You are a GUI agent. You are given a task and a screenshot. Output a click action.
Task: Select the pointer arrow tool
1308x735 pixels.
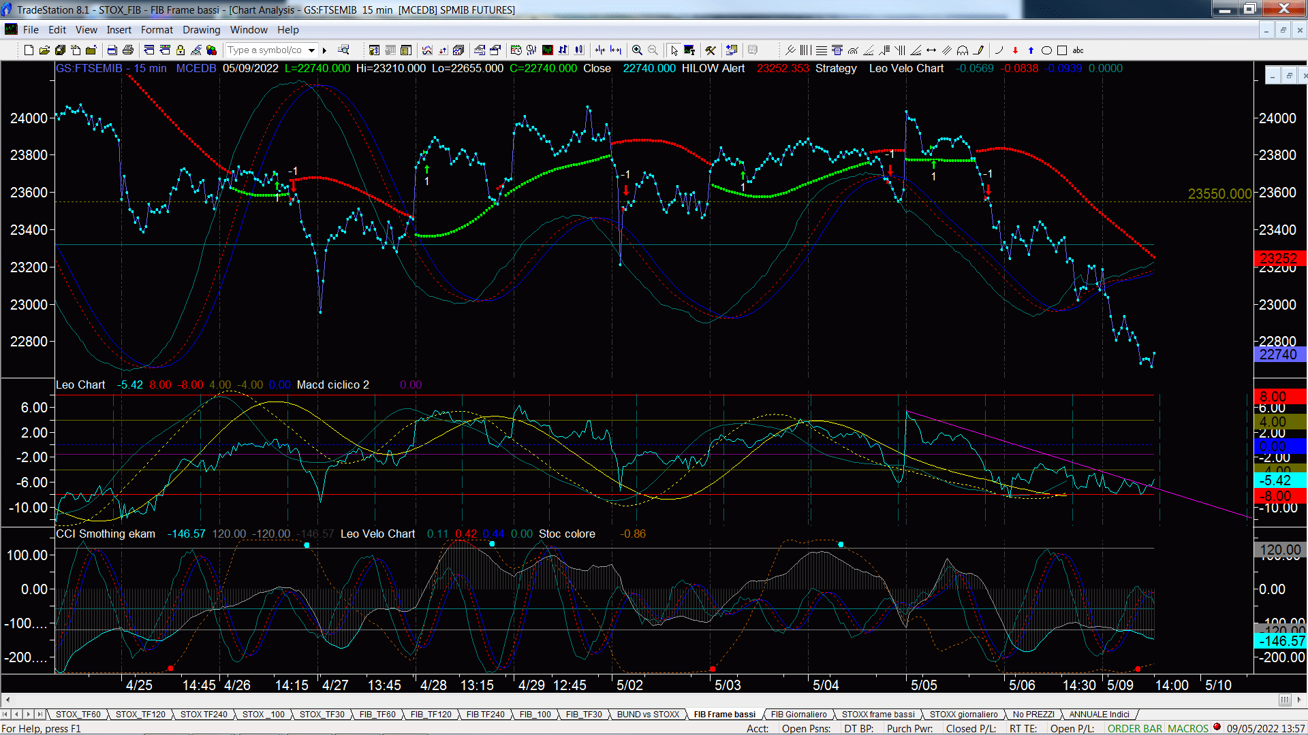click(674, 50)
